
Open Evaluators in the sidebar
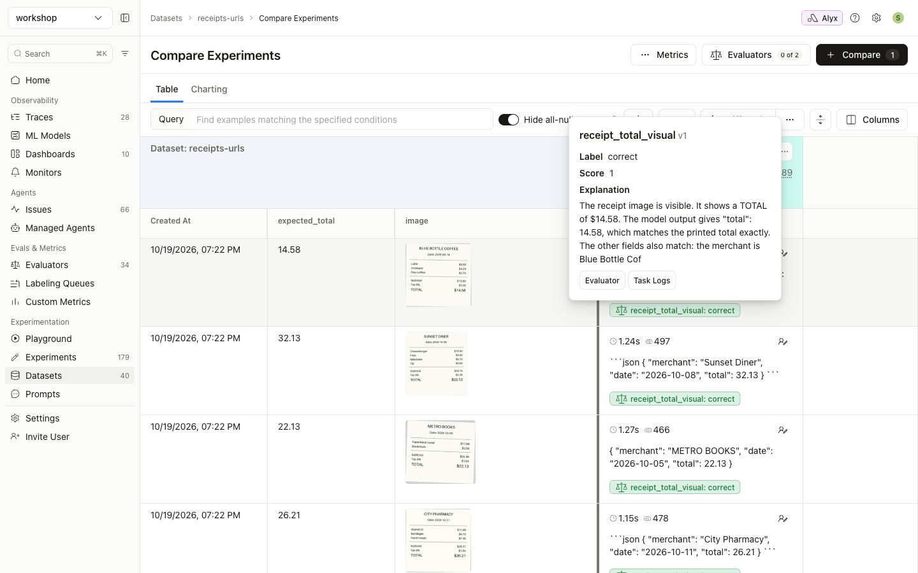[70, 265]
